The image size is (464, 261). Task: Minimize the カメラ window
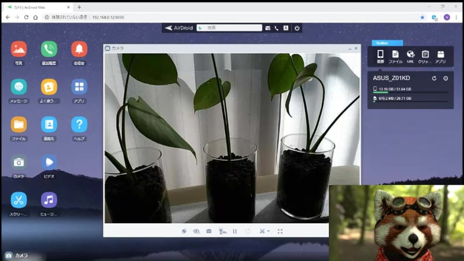pos(350,48)
